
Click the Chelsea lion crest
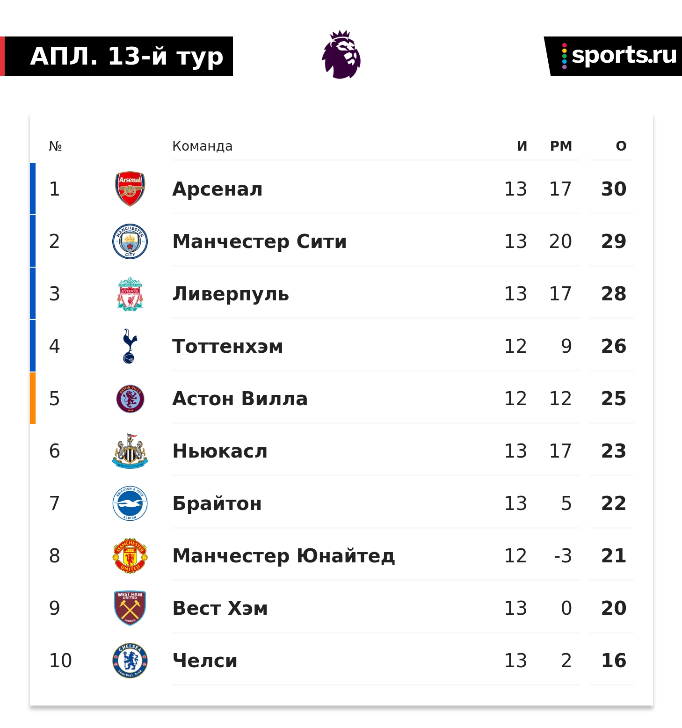pyautogui.click(x=130, y=661)
